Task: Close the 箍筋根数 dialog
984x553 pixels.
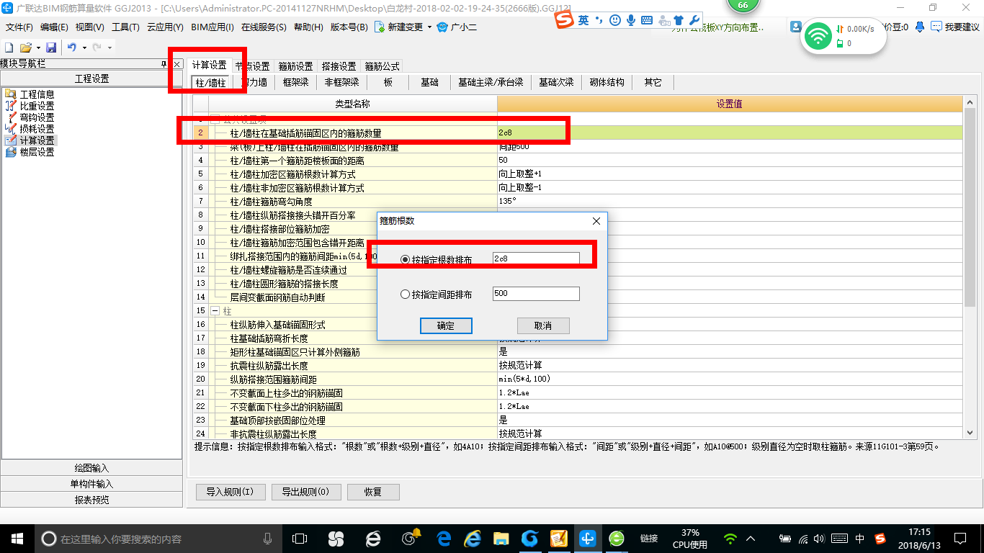Action: click(x=596, y=221)
